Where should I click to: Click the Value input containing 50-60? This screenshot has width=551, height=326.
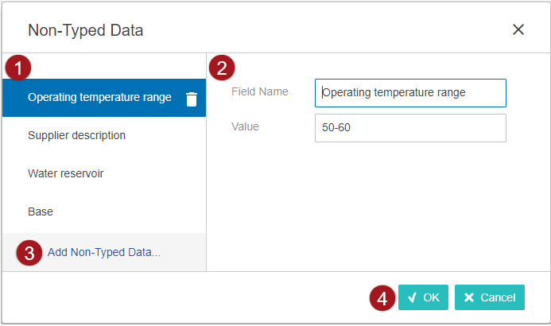point(410,128)
